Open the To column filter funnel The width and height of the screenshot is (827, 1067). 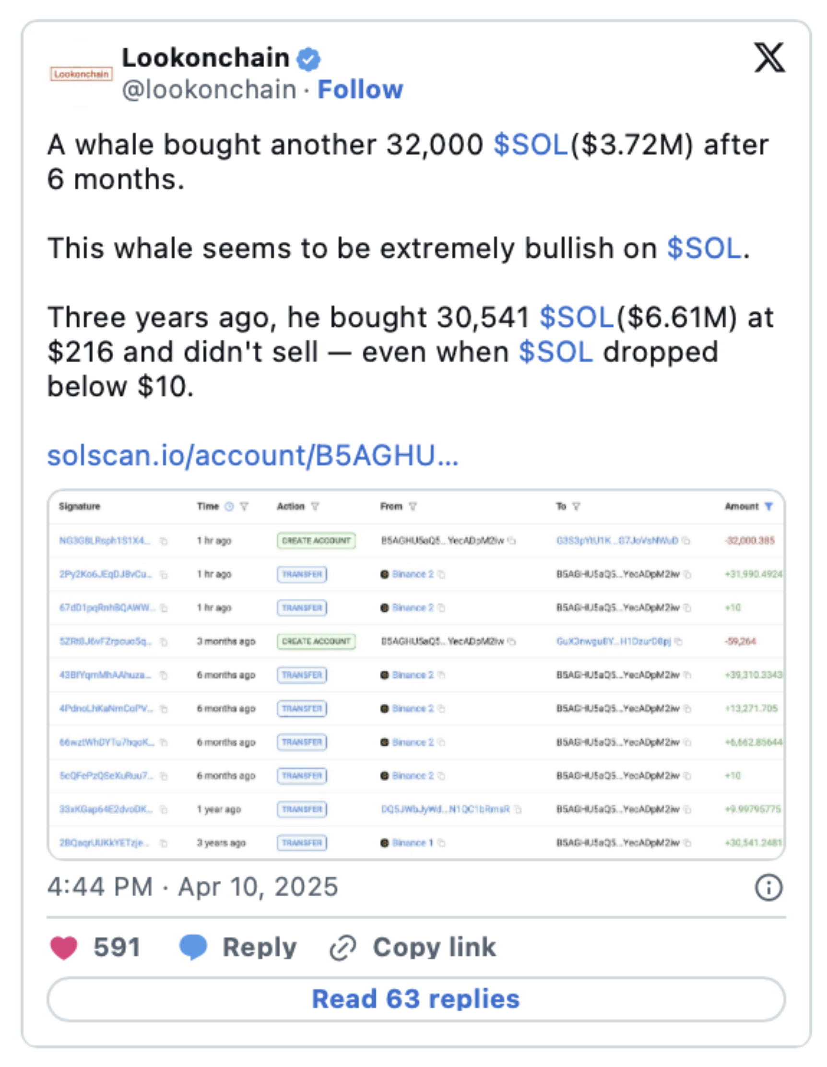577,507
